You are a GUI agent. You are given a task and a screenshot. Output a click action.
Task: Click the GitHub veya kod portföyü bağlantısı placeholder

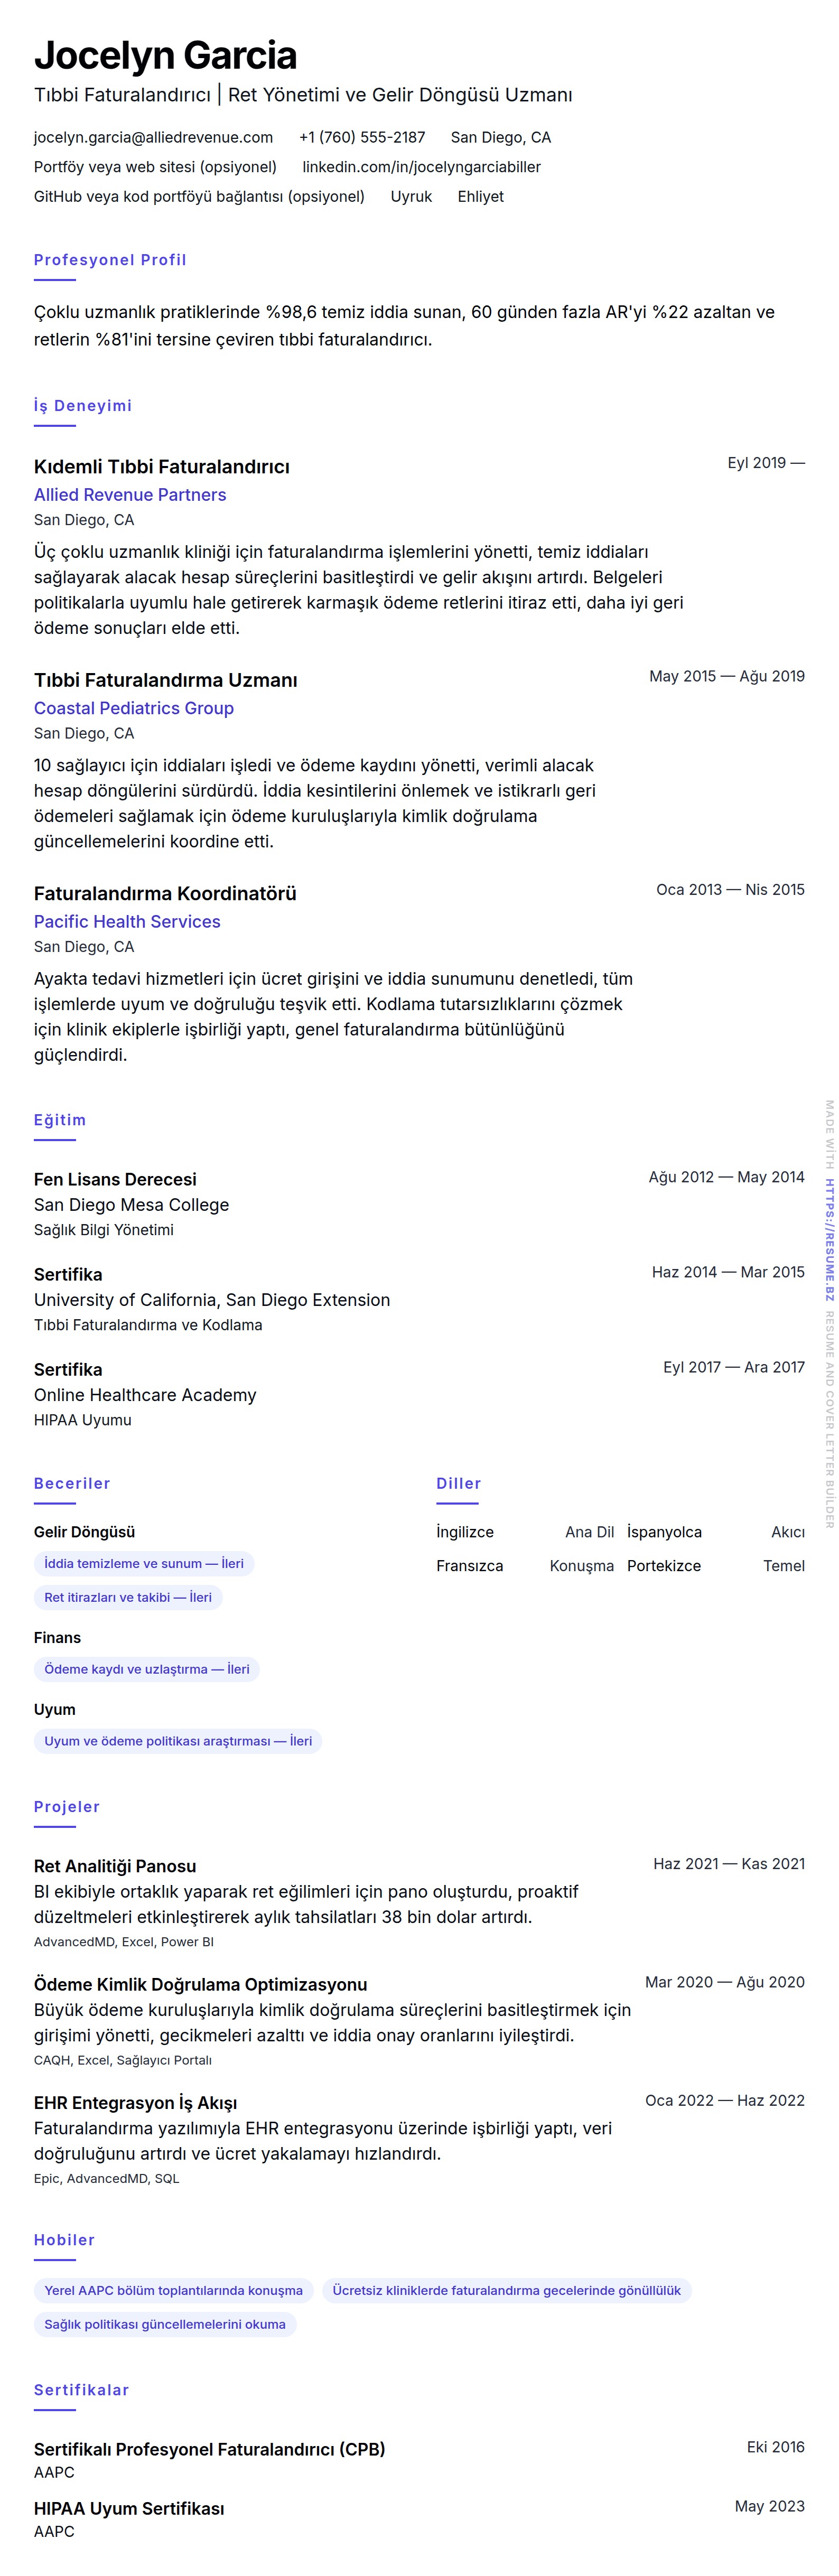coord(199,197)
